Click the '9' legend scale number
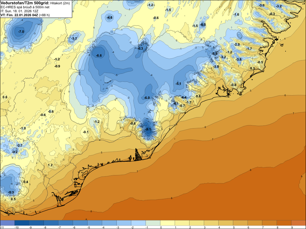 [292, 227]
